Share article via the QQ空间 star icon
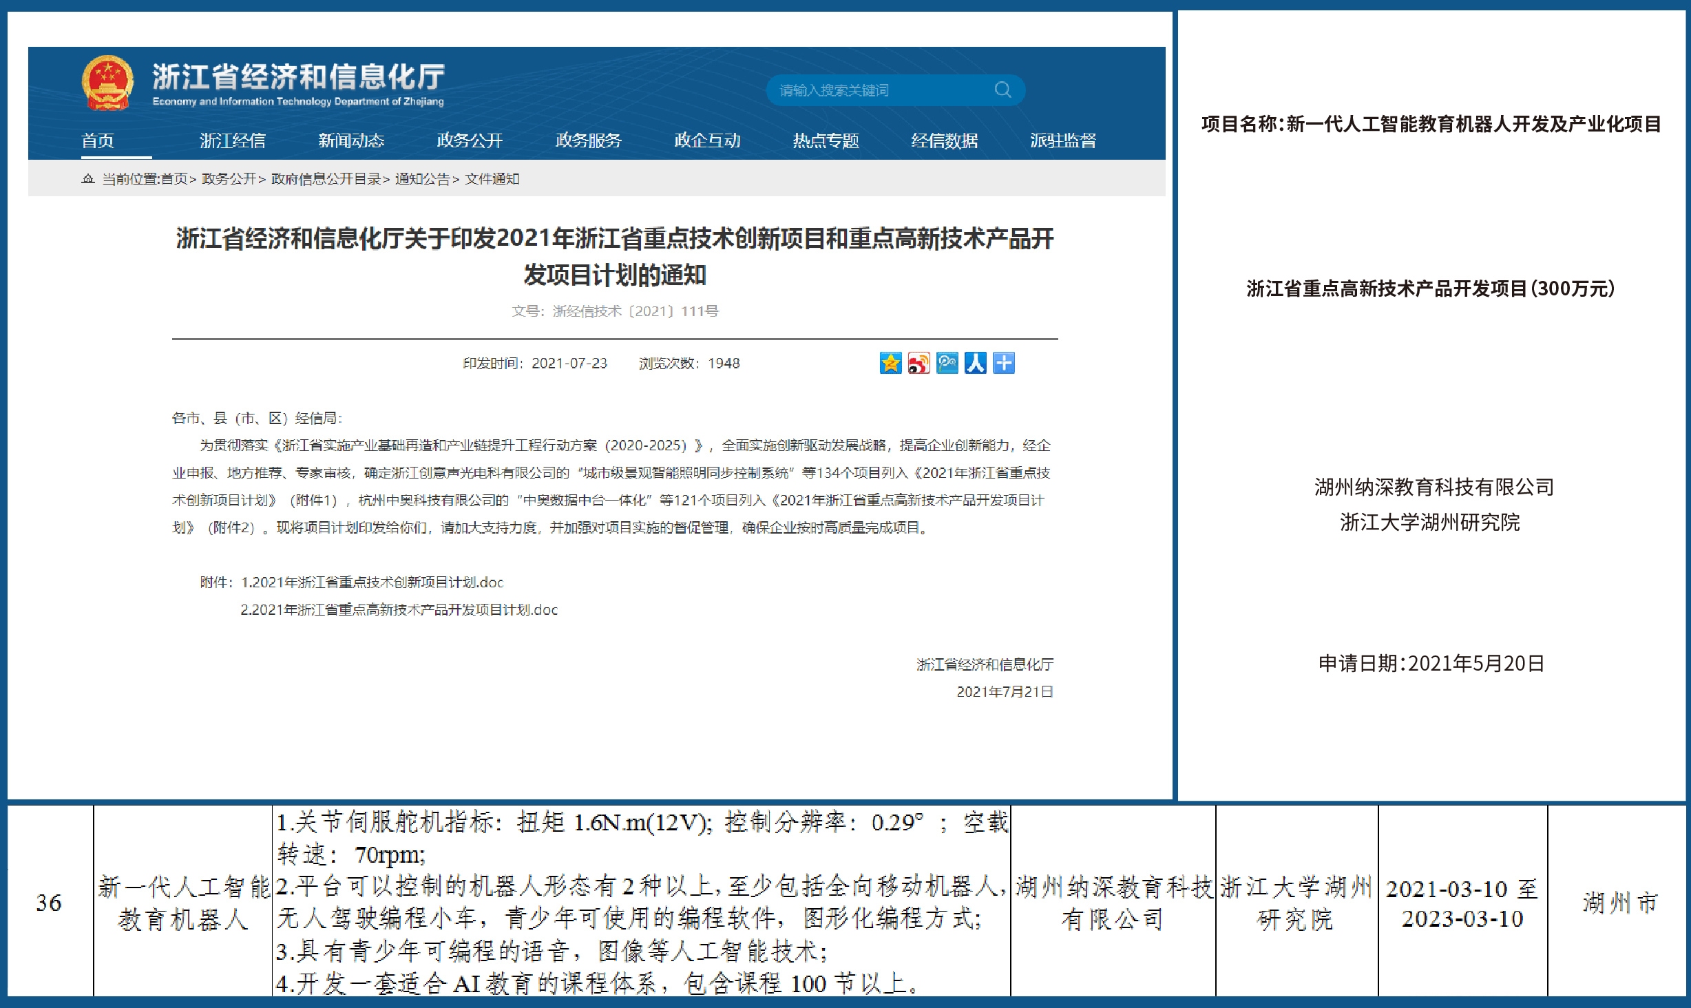The width and height of the screenshot is (1691, 1008). tap(892, 364)
